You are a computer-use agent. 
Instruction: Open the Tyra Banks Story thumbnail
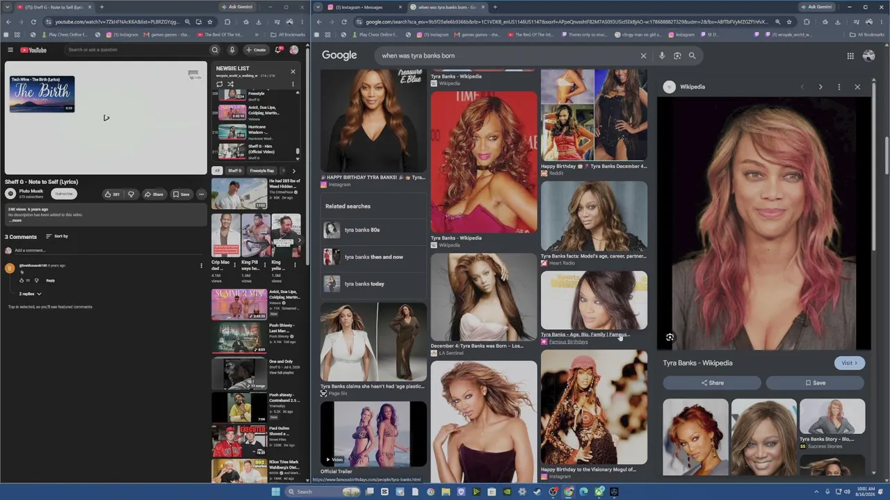(832, 416)
